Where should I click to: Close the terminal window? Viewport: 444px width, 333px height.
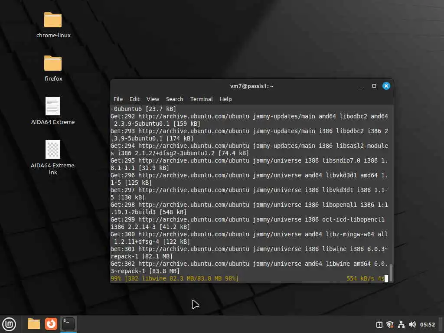coord(386,86)
